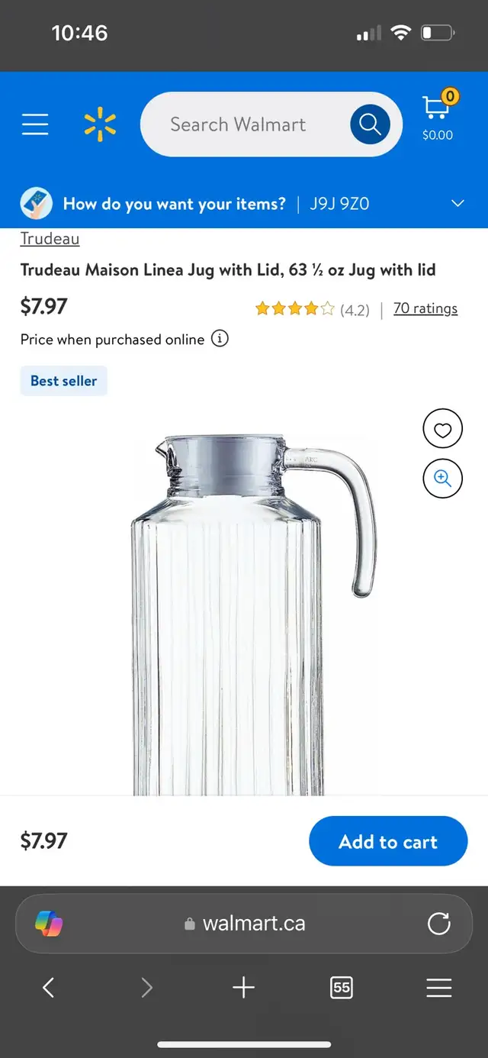
Task: Open the tab switcher showing 55 tabs
Action: click(x=342, y=988)
